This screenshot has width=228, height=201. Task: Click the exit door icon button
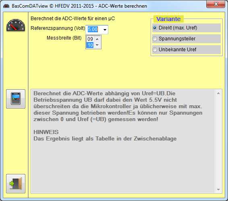[16, 184]
